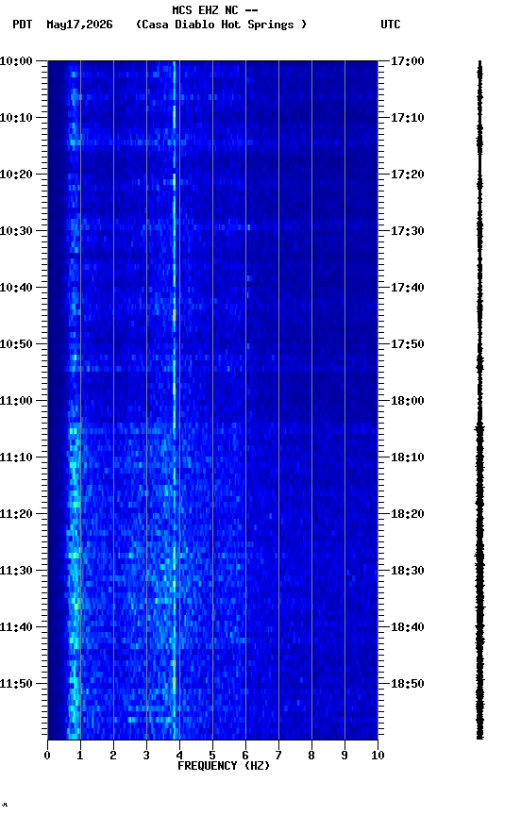Click the 11:30 PDT time tick
Image resolution: width=521 pixels, height=815 pixels.
click(16, 571)
